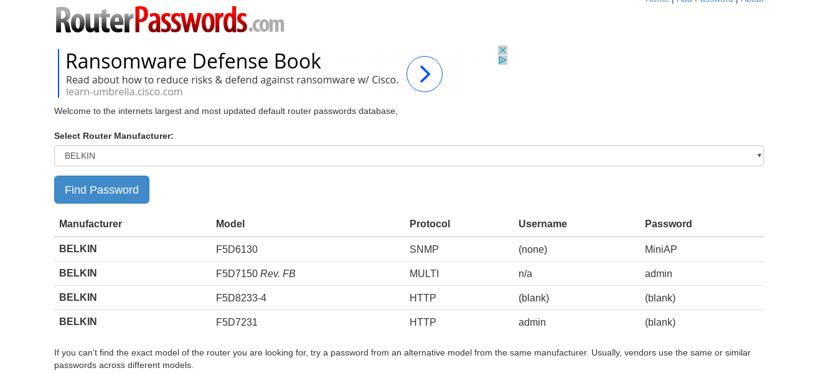Click the Username column header
This screenshot has width=818, height=373.
tap(543, 224)
